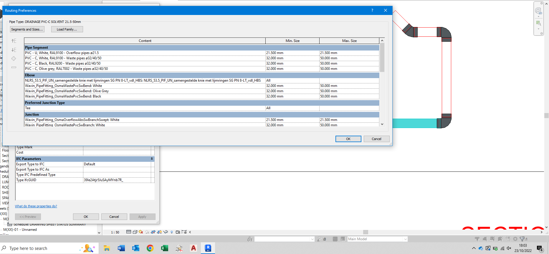Click the Load Family button
The width and height of the screenshot is (549, 254).
tap(67, 29)
